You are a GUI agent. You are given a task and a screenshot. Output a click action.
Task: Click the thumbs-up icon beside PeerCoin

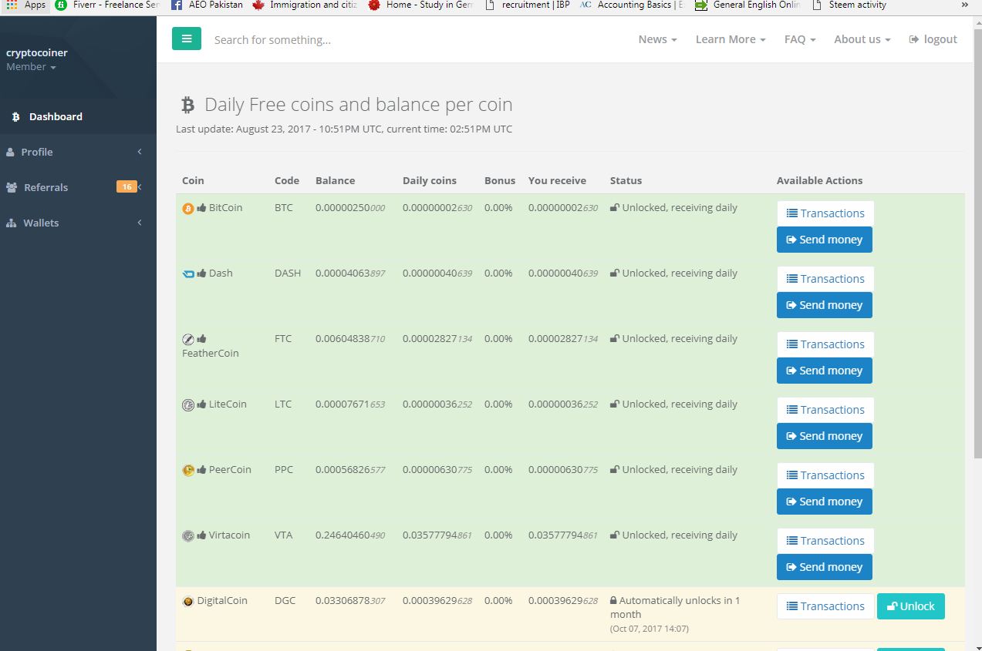point(201,469)
